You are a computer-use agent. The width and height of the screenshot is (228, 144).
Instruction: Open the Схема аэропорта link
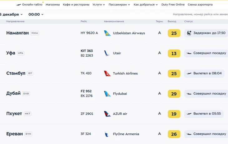coord(200,5)
